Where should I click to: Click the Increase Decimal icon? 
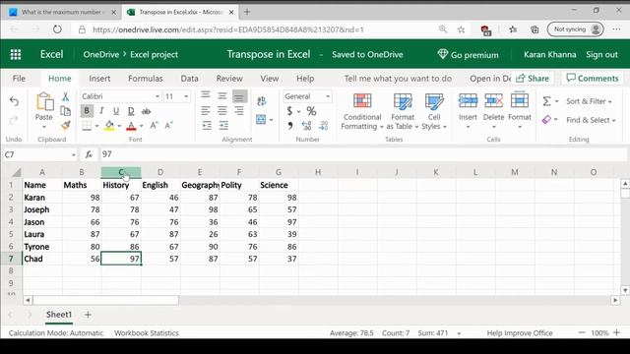(x=306, y=126)
